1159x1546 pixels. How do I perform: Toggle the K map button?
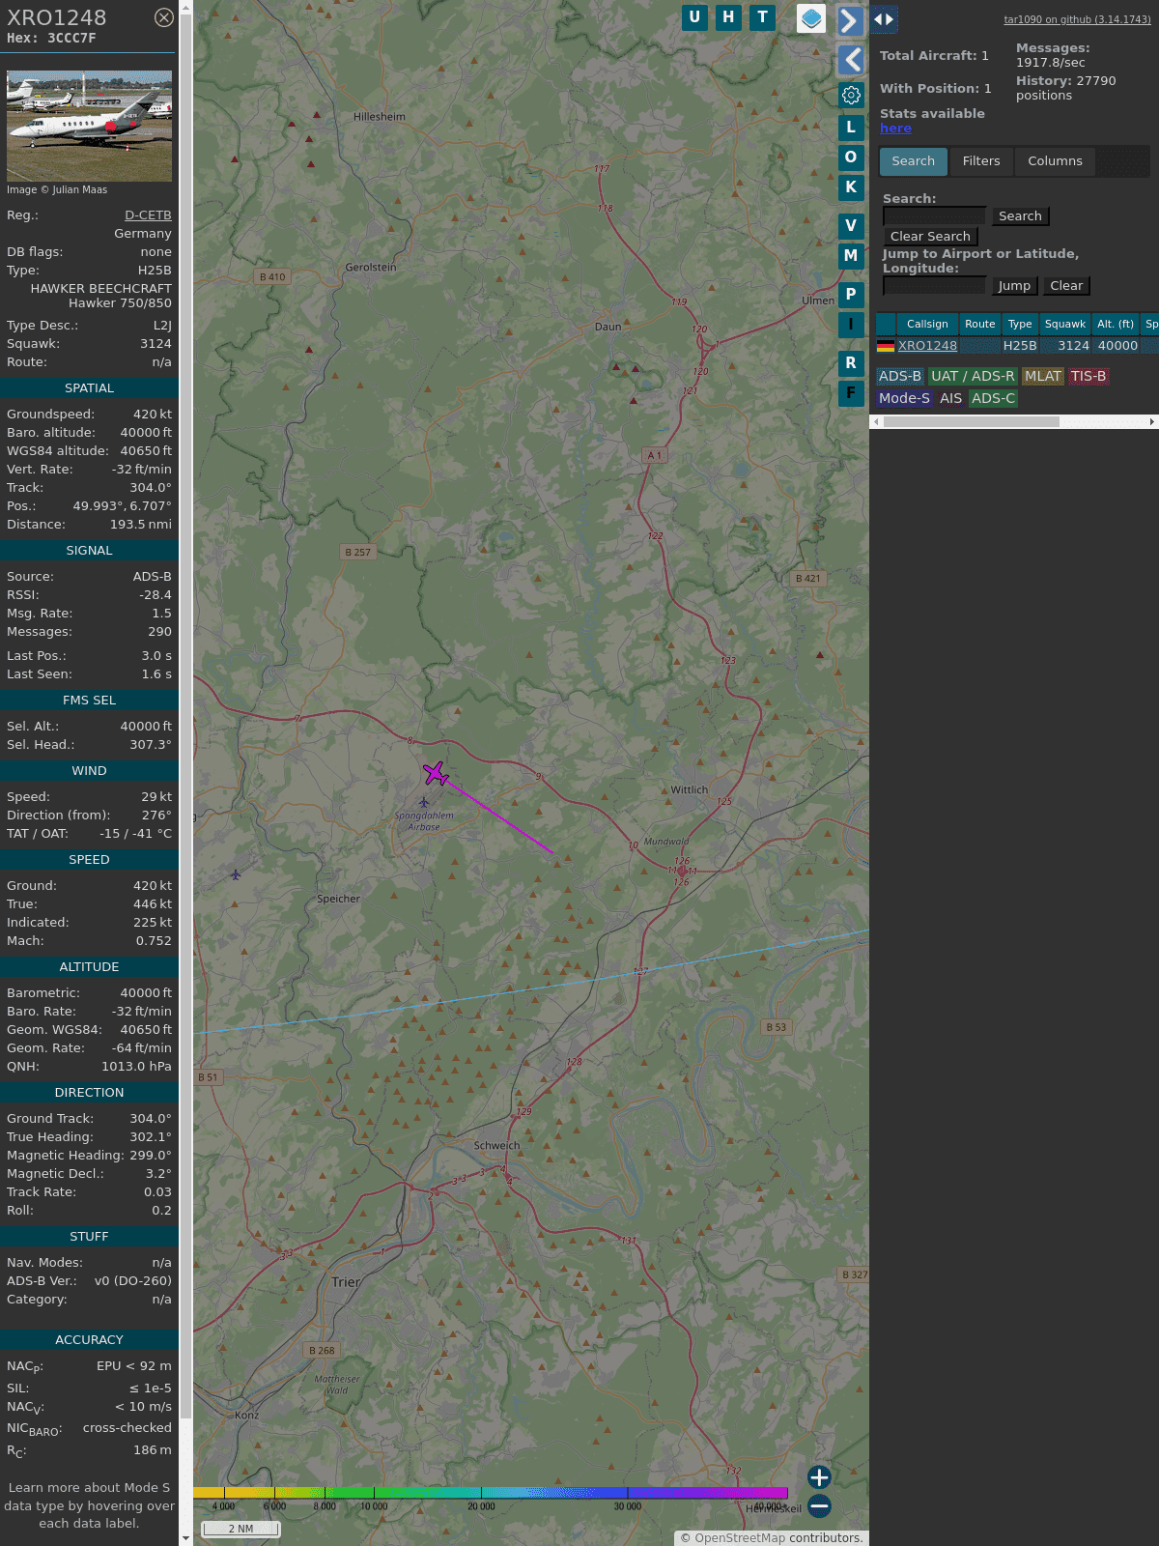(x=851, y=187)
